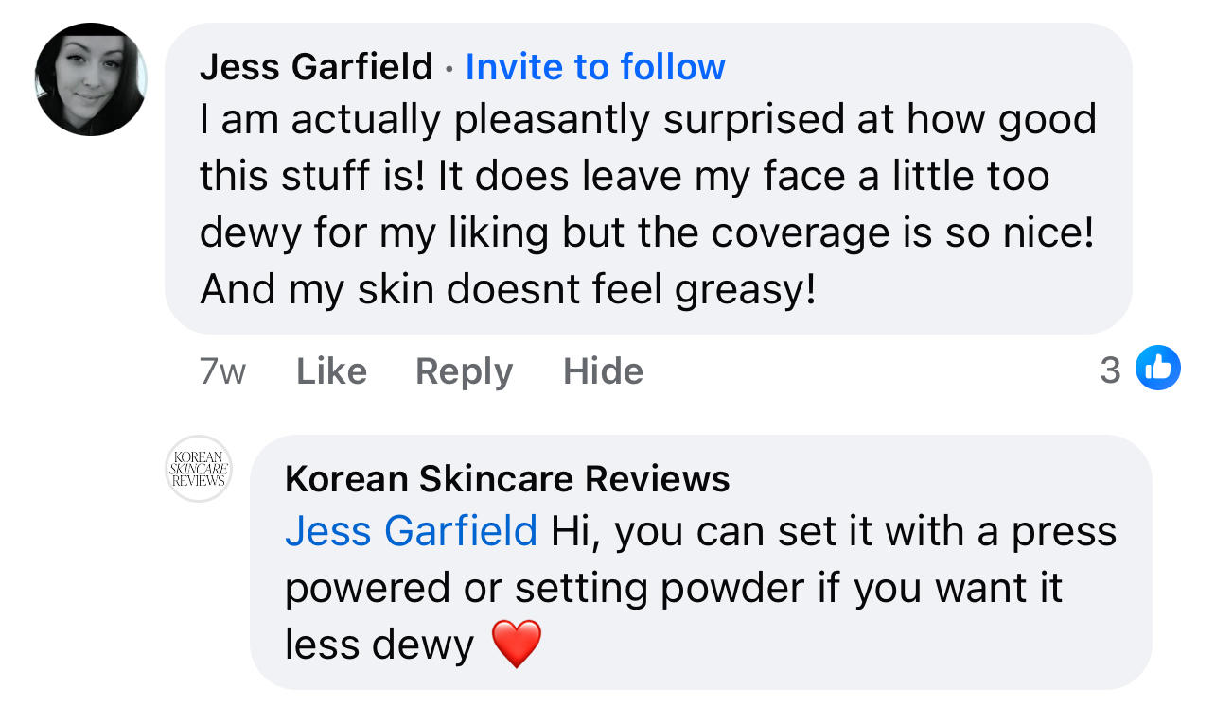Click Korean Skincare Reviews page name
This screenshot has height=705, width=1215.
click(x=507, y=479)
